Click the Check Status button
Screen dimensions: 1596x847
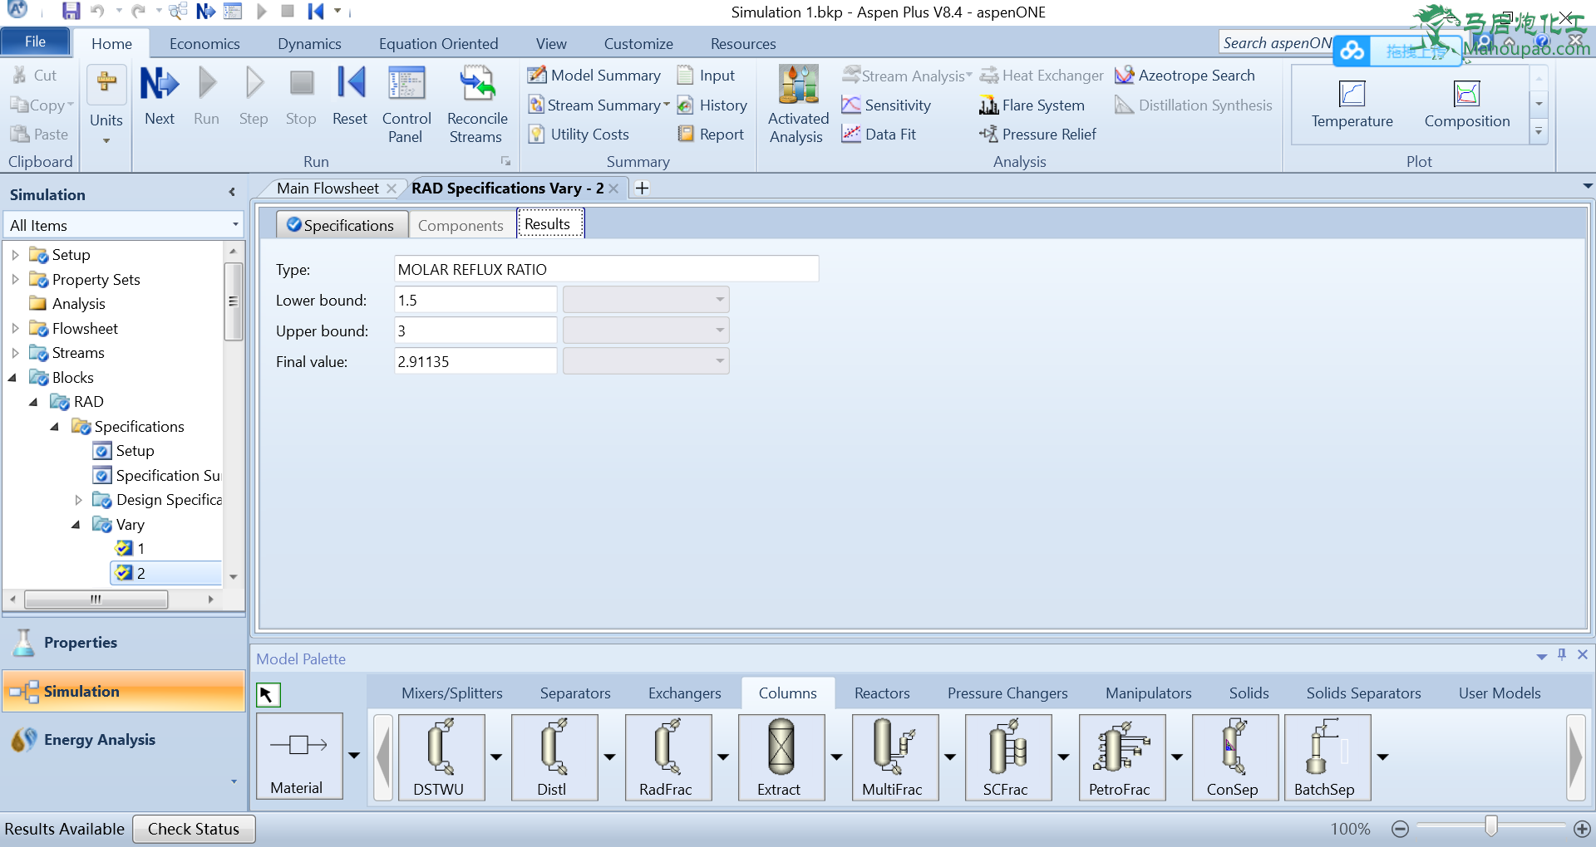194,829
